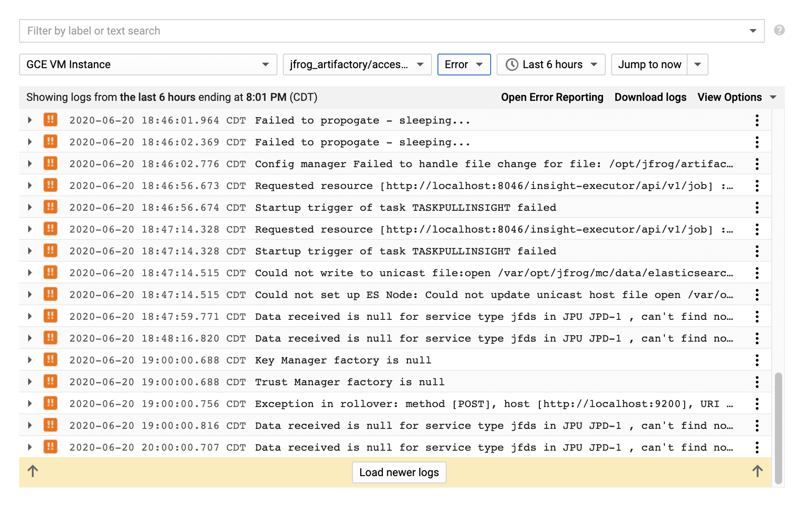Expand the 19:00:00.816 Data received is null entry
The height and width of the screenshot is (507, 804).
tap(30, 425)
